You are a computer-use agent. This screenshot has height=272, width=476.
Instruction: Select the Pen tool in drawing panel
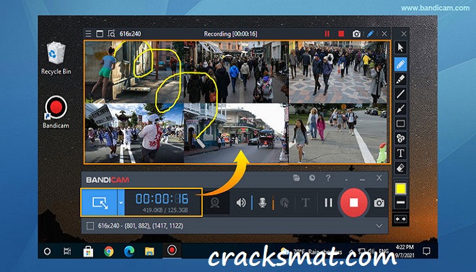coord(401,65)
